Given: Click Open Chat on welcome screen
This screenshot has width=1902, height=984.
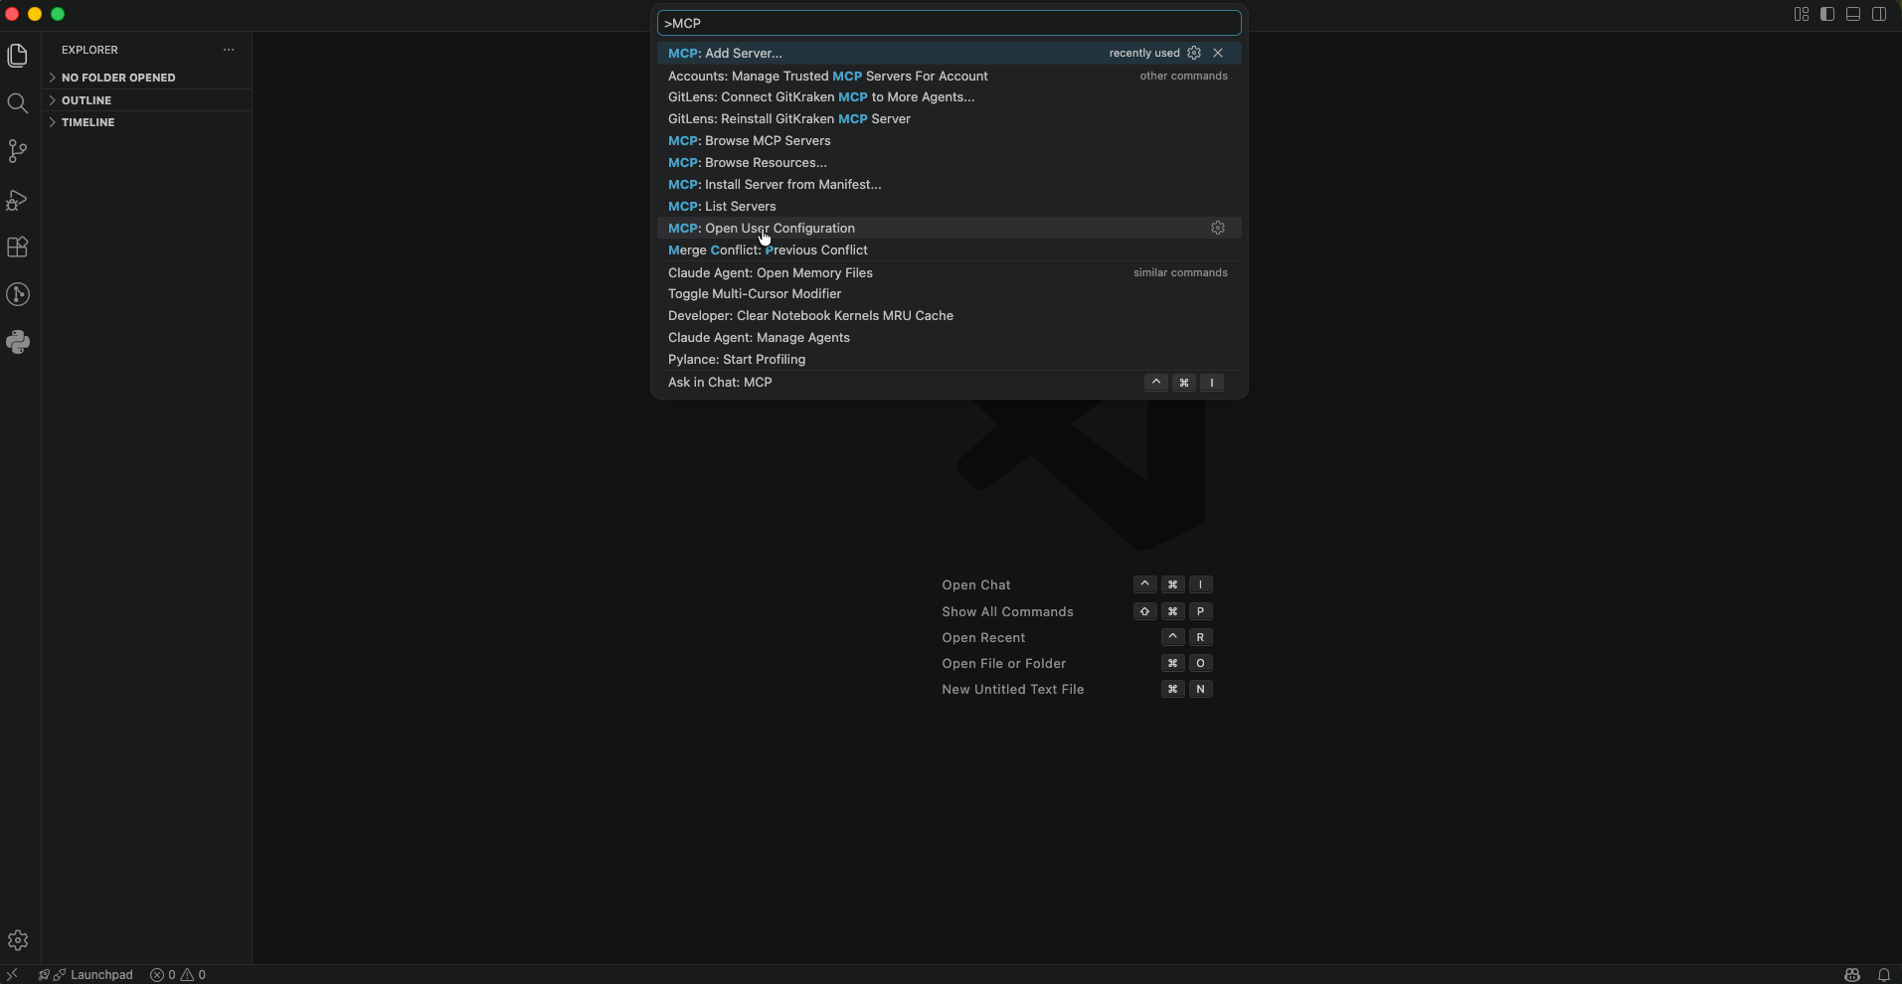Looking at the screenshot, I should click(x=976, y=585).
